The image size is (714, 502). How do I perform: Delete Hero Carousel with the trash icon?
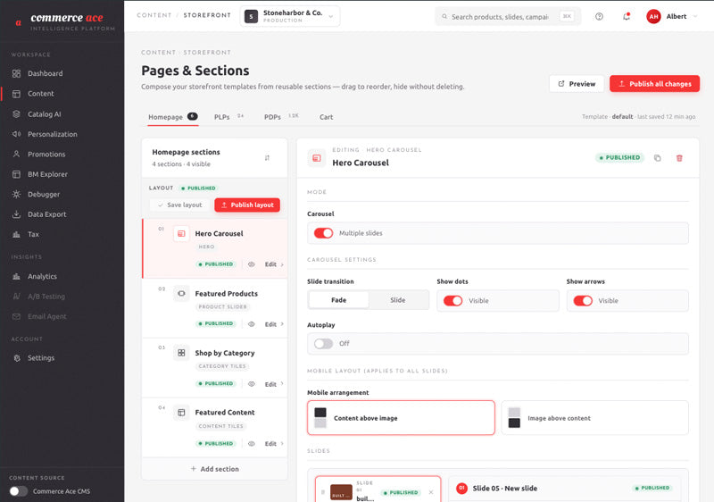click(679, 158)
